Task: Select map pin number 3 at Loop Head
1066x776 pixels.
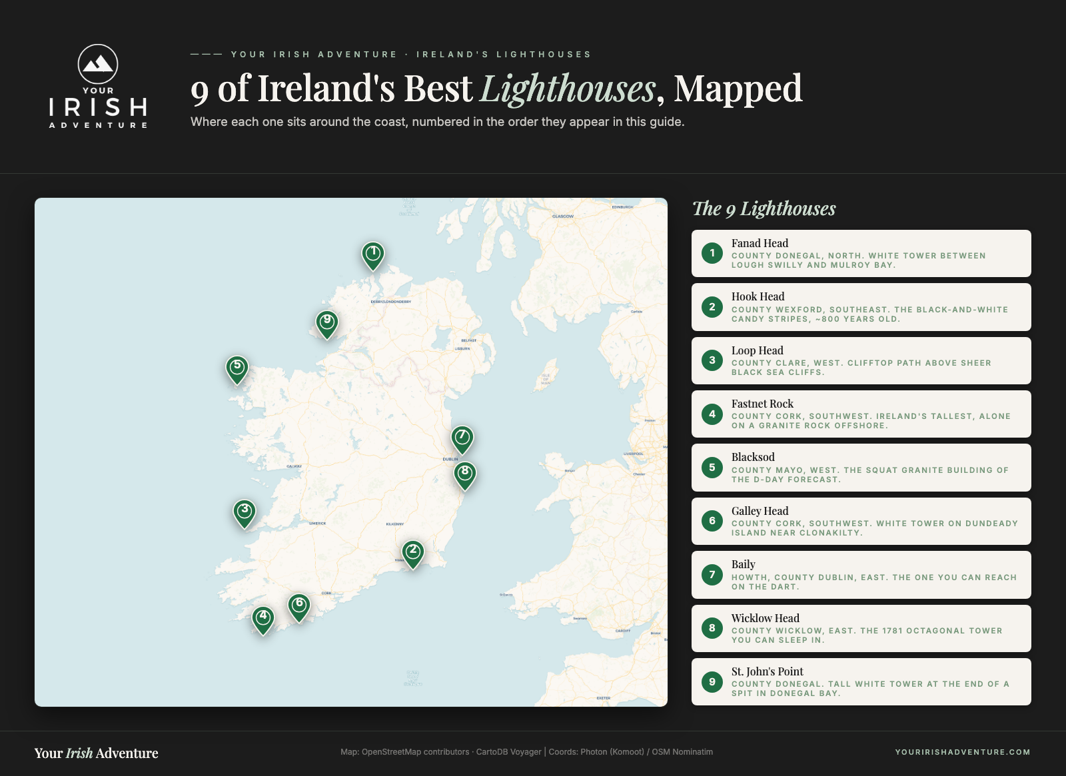Action: [x=245, y=514]
